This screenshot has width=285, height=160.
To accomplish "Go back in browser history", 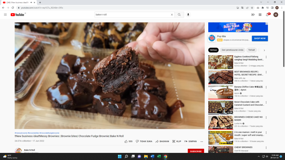I will click(3, 8).
